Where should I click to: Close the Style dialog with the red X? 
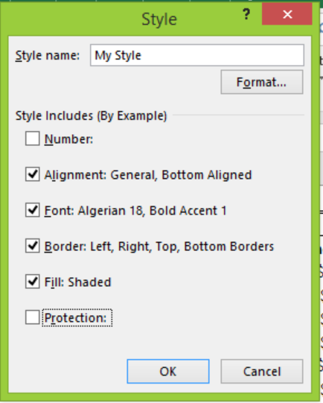click(287, 14)
